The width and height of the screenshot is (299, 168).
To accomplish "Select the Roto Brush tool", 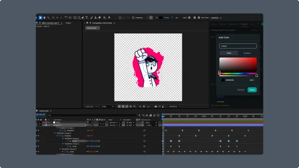I will 105,18.
